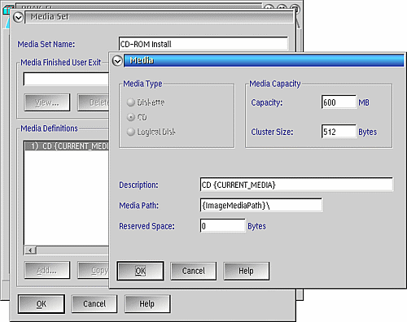Open Help in the Media dialog
This screenshot has height=322, width=407.
pyautogui.click(x=247, y=271)
